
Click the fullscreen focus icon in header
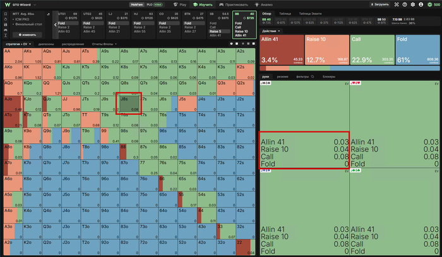point(397,4)
